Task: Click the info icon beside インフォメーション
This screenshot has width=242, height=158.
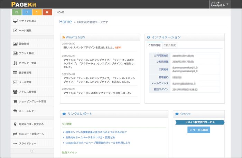Action: tap(148, 37)
